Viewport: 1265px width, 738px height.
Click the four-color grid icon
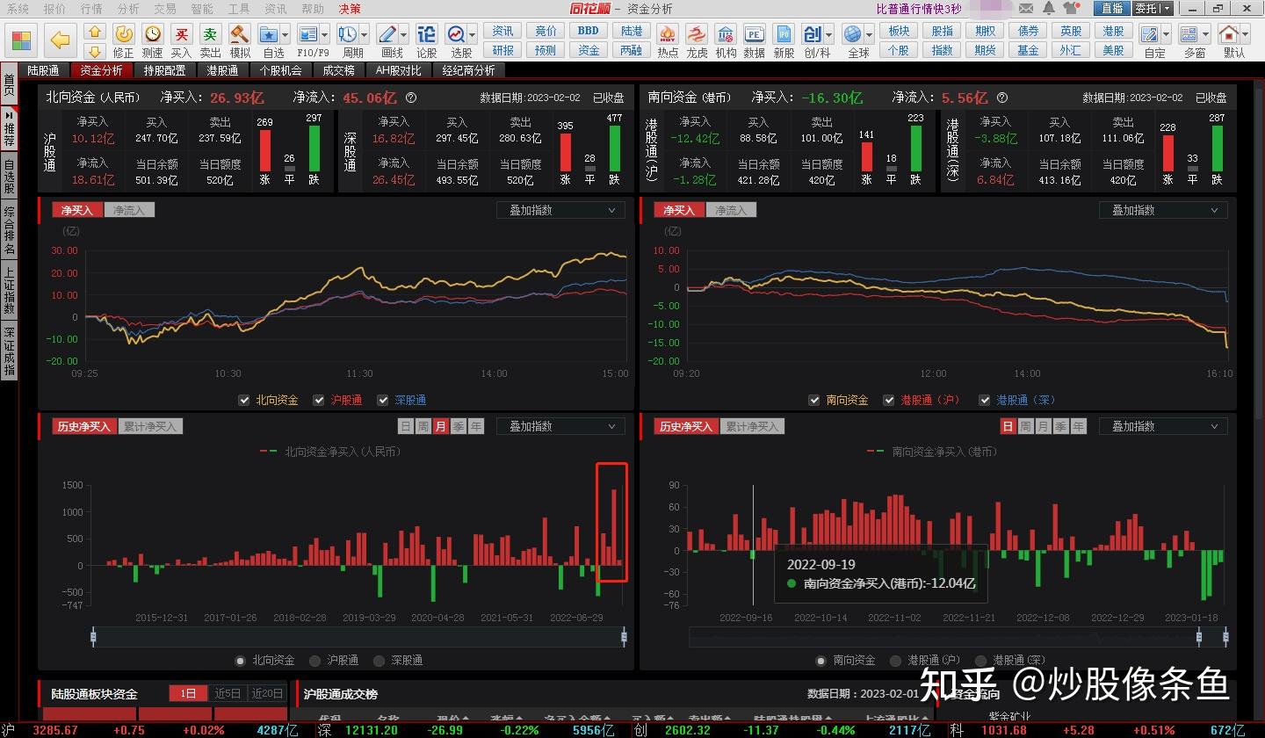tap(21, 40)
